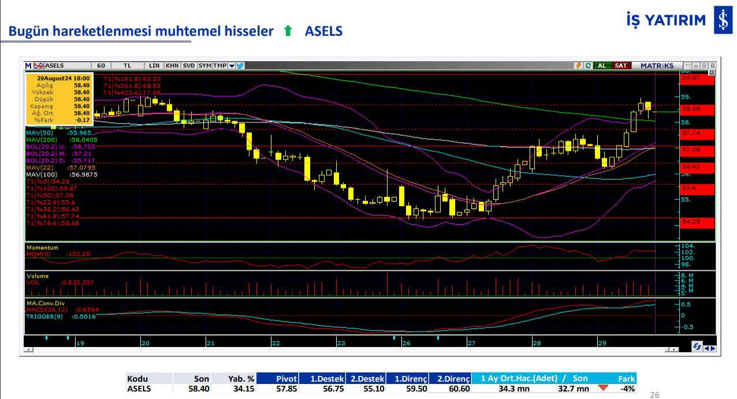Click the Matriks M logo icon
The height and width of the screenshot is (399, 737).
[x=28, y=66]
